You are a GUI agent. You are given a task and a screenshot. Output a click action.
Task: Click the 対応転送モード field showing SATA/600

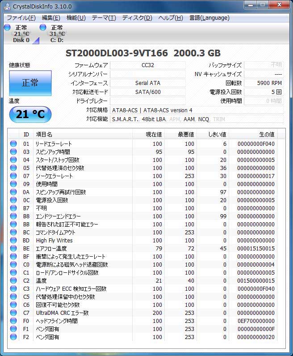point(148,92)
